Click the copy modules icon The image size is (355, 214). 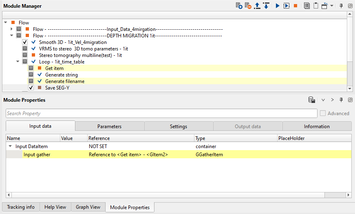click(306, 6)
